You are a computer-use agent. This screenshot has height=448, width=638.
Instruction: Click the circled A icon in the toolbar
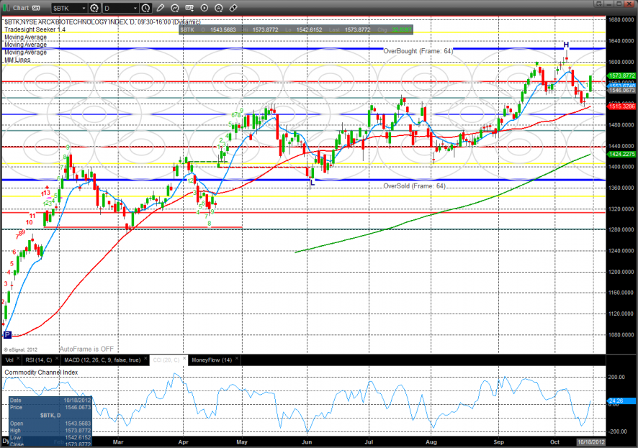[x=218, y=8]
